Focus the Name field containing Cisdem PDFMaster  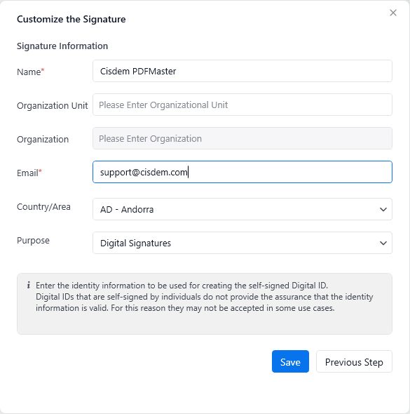click(x=242, y=71)
